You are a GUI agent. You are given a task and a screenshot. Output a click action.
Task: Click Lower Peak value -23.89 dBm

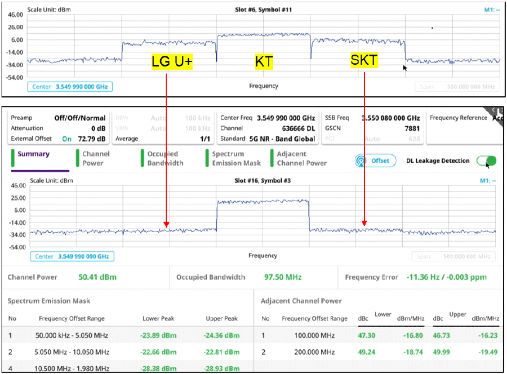(x=158, y=335)
